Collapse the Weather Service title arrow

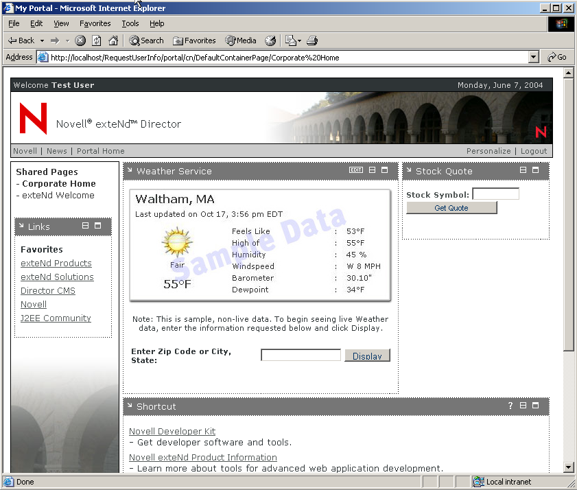[130, 170]
